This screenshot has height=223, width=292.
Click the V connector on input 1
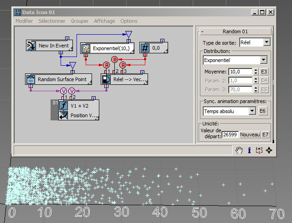63,91
